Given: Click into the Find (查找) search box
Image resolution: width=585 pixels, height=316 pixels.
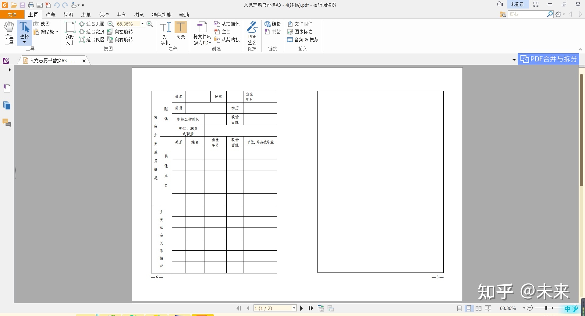Looking at the screenshot, I should pyautogui.click(x=527, y=14).
